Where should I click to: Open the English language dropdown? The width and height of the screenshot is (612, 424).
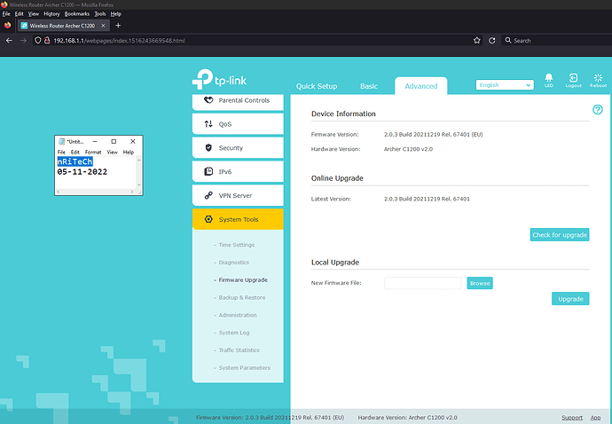click(504, 85)
